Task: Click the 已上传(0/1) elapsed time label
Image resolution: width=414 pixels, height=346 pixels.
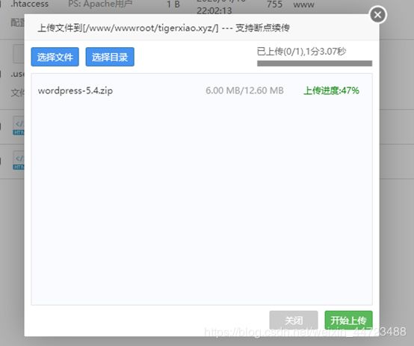Action: pos(301,52)
